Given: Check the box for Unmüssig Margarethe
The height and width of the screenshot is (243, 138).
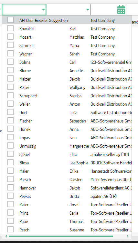Looking at the screenshot, I should (10, 146).
